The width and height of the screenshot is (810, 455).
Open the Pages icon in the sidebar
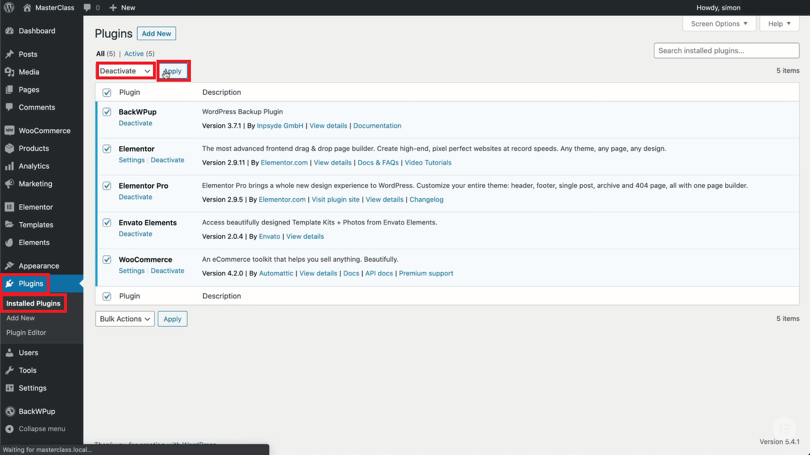[x=9, y=89]
